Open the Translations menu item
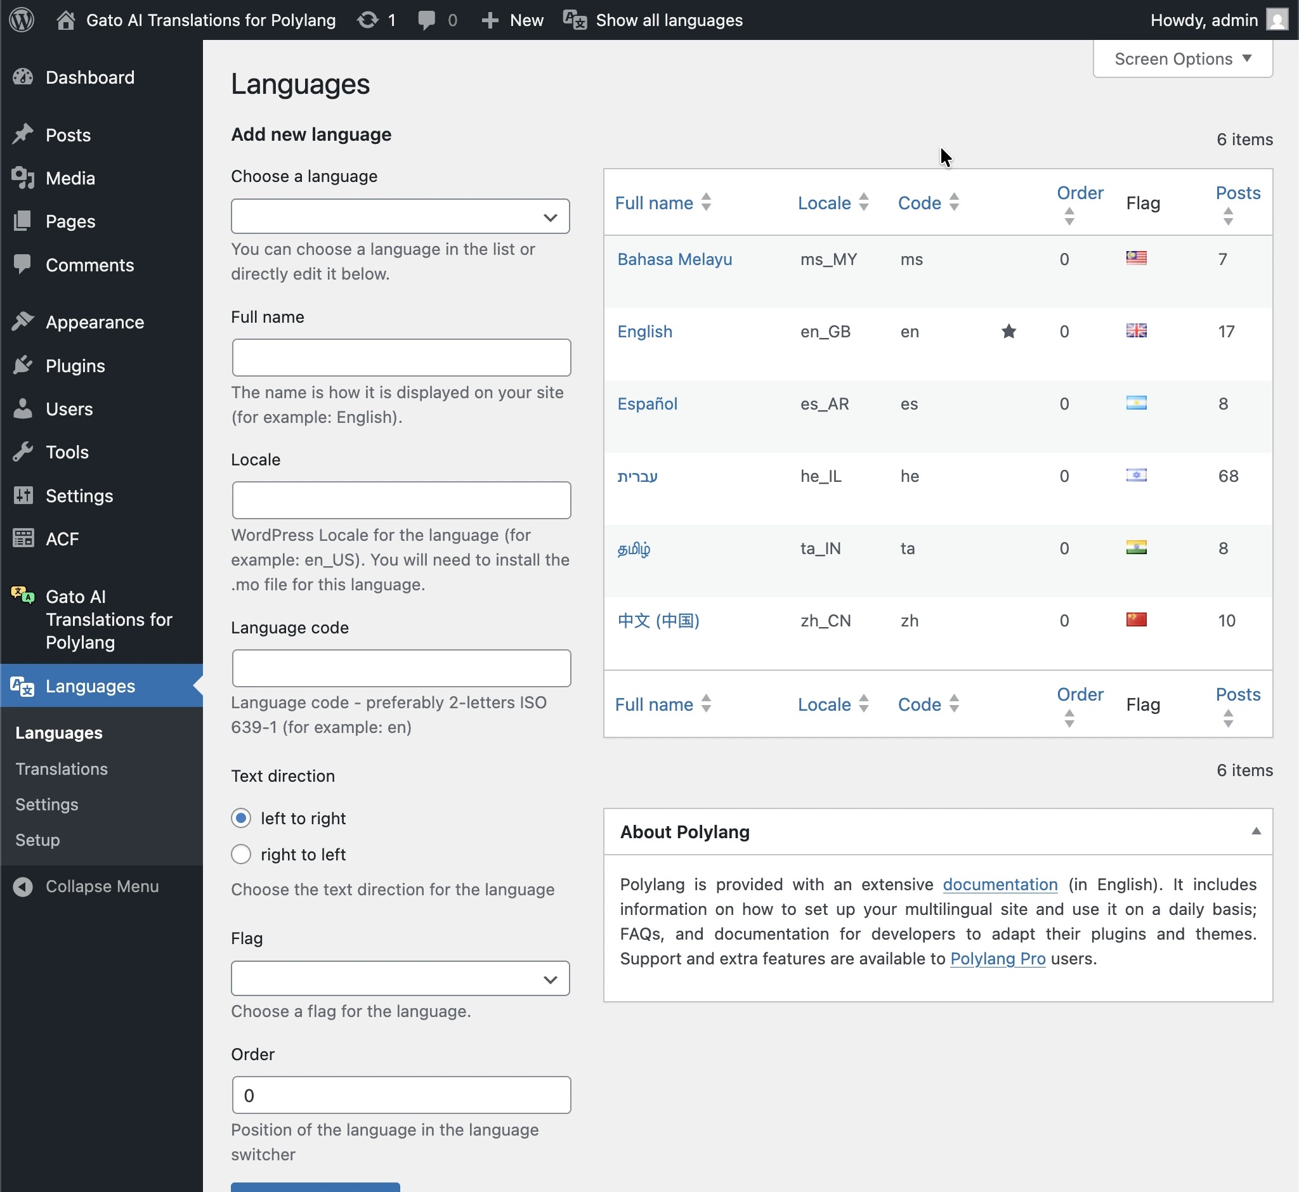1299x1192 pixels. pyautogui.click(x=62, y=768)
